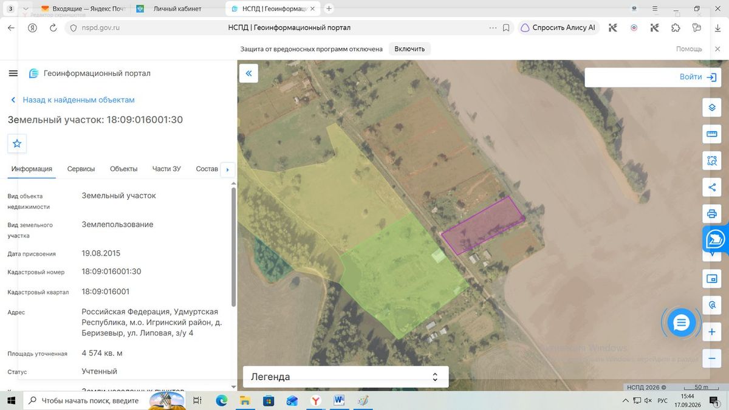The image size is (729, 410).
Task: Select the ruler measurement tool
Action: pyautogui.click(x=711, y=134)
